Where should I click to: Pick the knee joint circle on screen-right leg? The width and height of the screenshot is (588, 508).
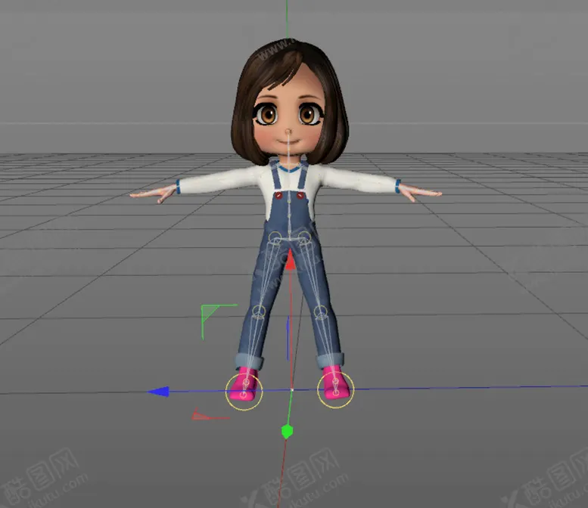(x=321, y=311)
